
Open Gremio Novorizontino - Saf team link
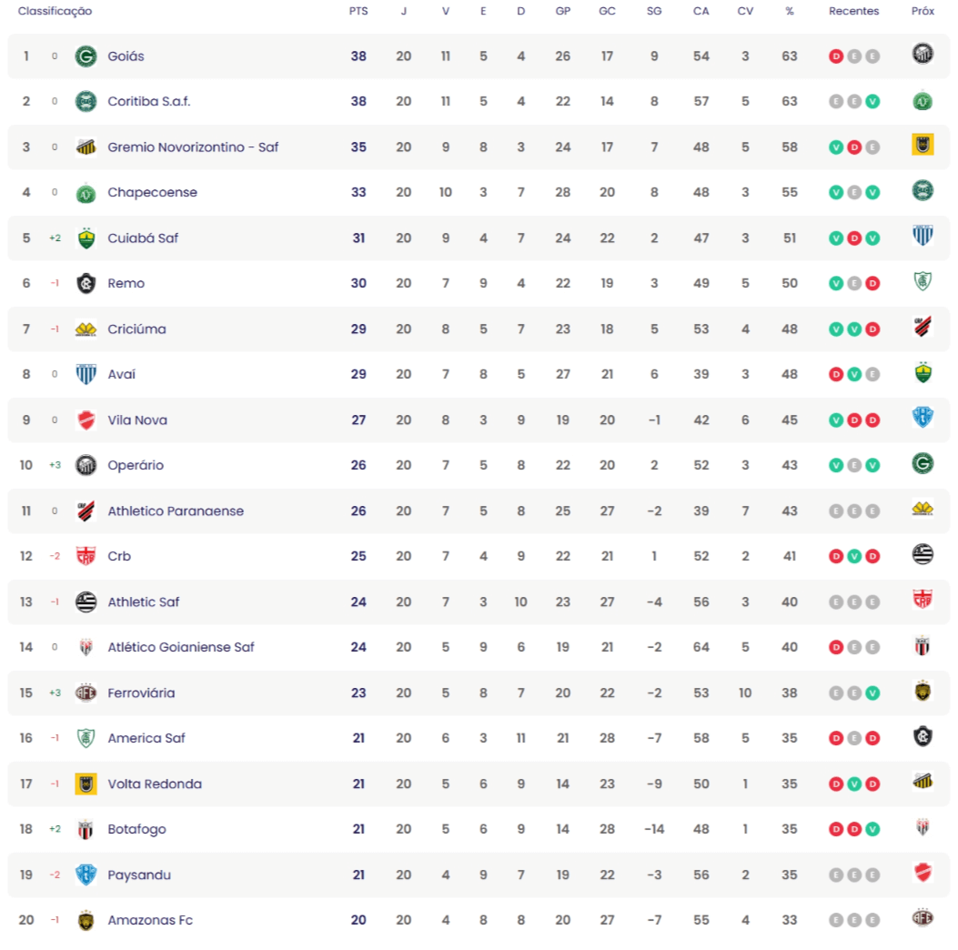click(x=193, y=147)
